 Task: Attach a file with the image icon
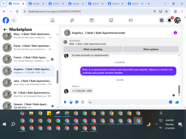click(71, 102)
